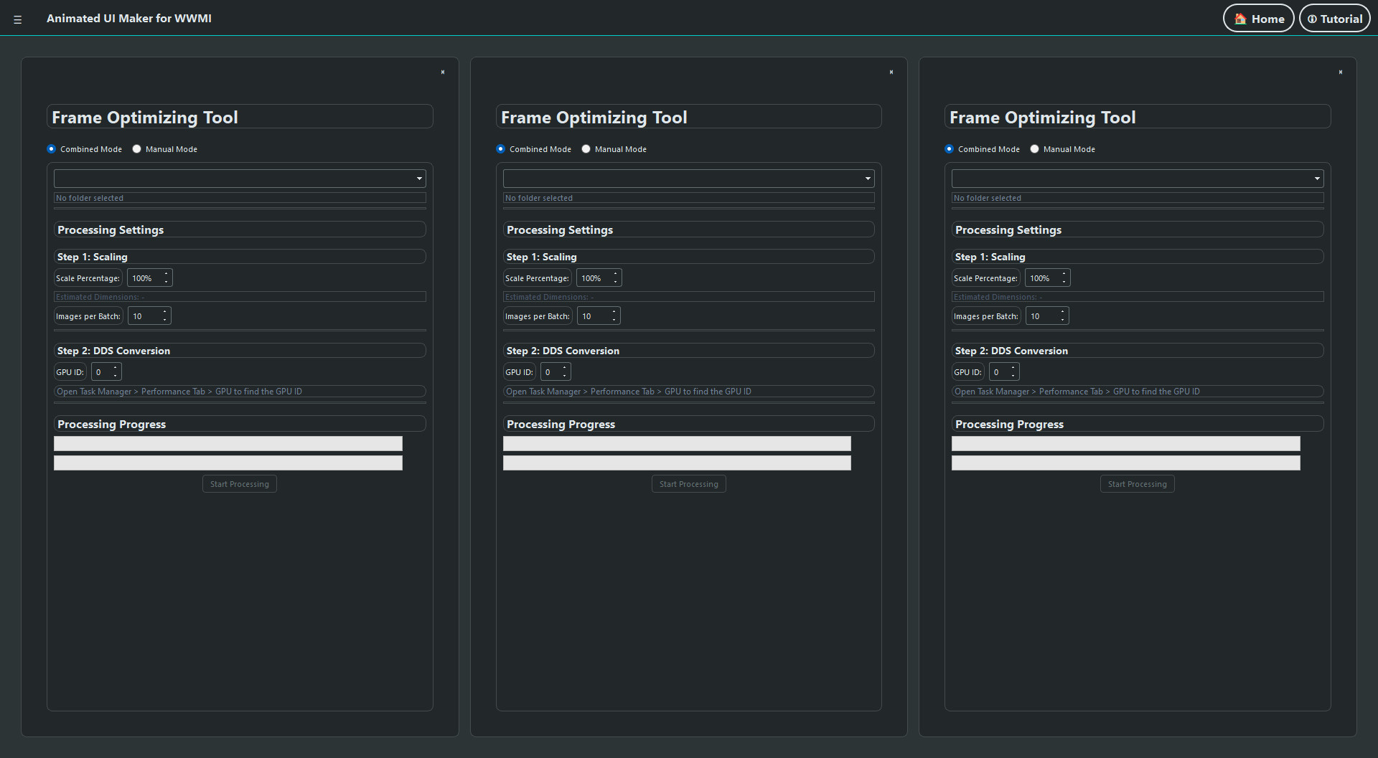Click the Home button in the header

(1258, 19)
